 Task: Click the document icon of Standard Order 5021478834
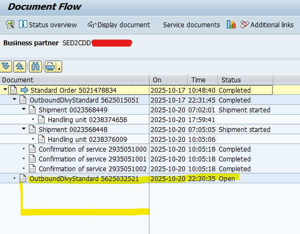pyautogui.click(x=14, y=90)
